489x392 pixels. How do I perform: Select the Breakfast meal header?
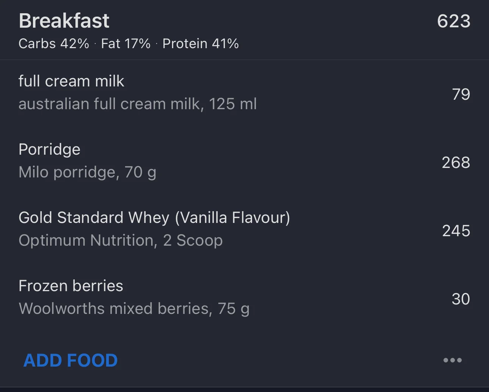[x=64, y=21]
